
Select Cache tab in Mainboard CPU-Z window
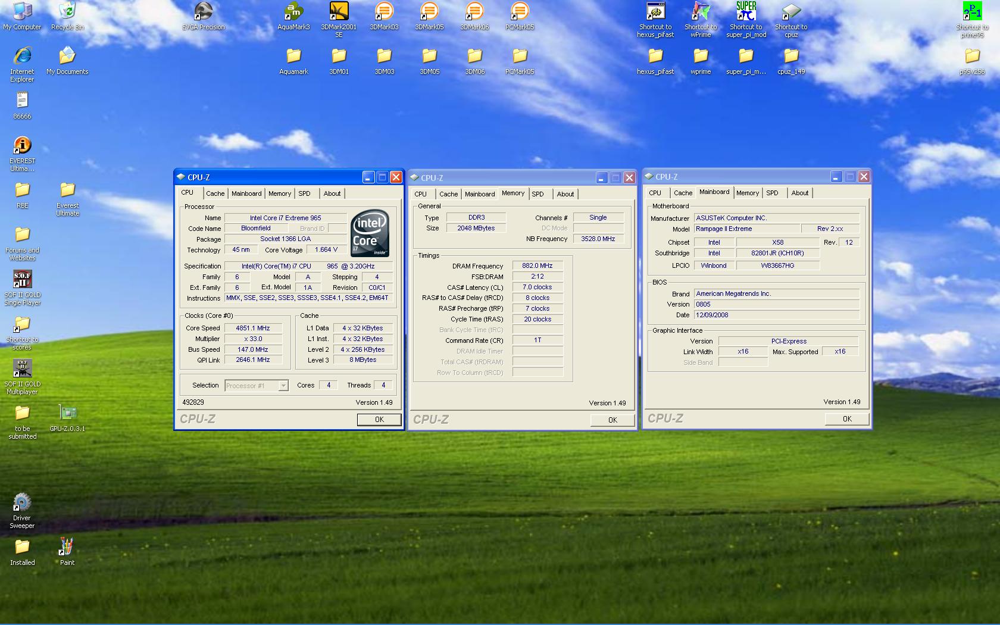click(x=683, y=193)
